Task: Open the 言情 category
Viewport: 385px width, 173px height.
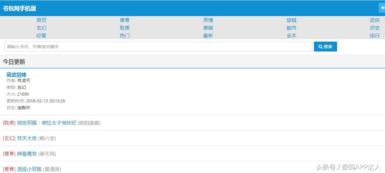Action: 208,20
